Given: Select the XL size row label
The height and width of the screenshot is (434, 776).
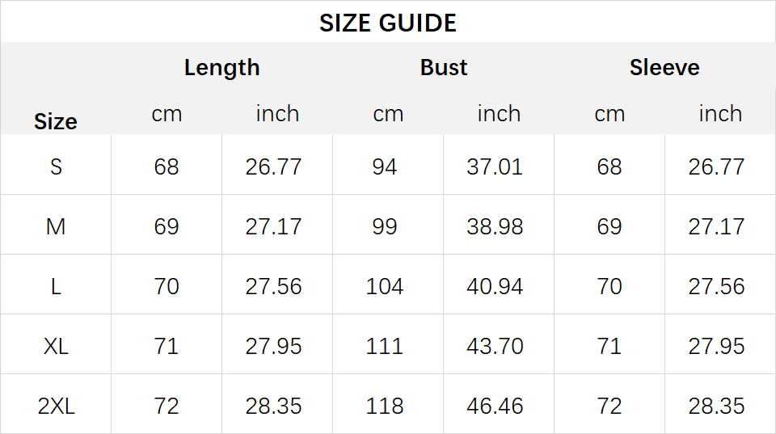Looking at the screenshot, I should pyautogui.click(x=56, y=347).
